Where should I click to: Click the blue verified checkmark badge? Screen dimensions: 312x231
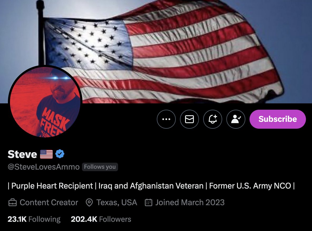tap(60, 154)
